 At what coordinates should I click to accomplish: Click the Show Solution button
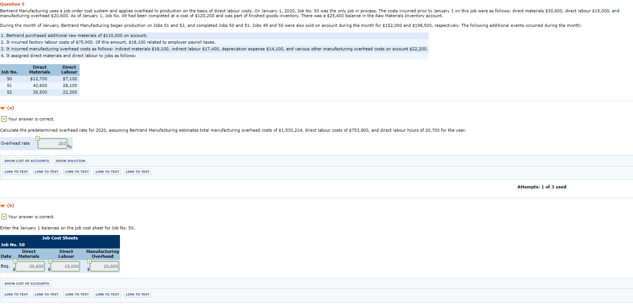pos(71,161)
